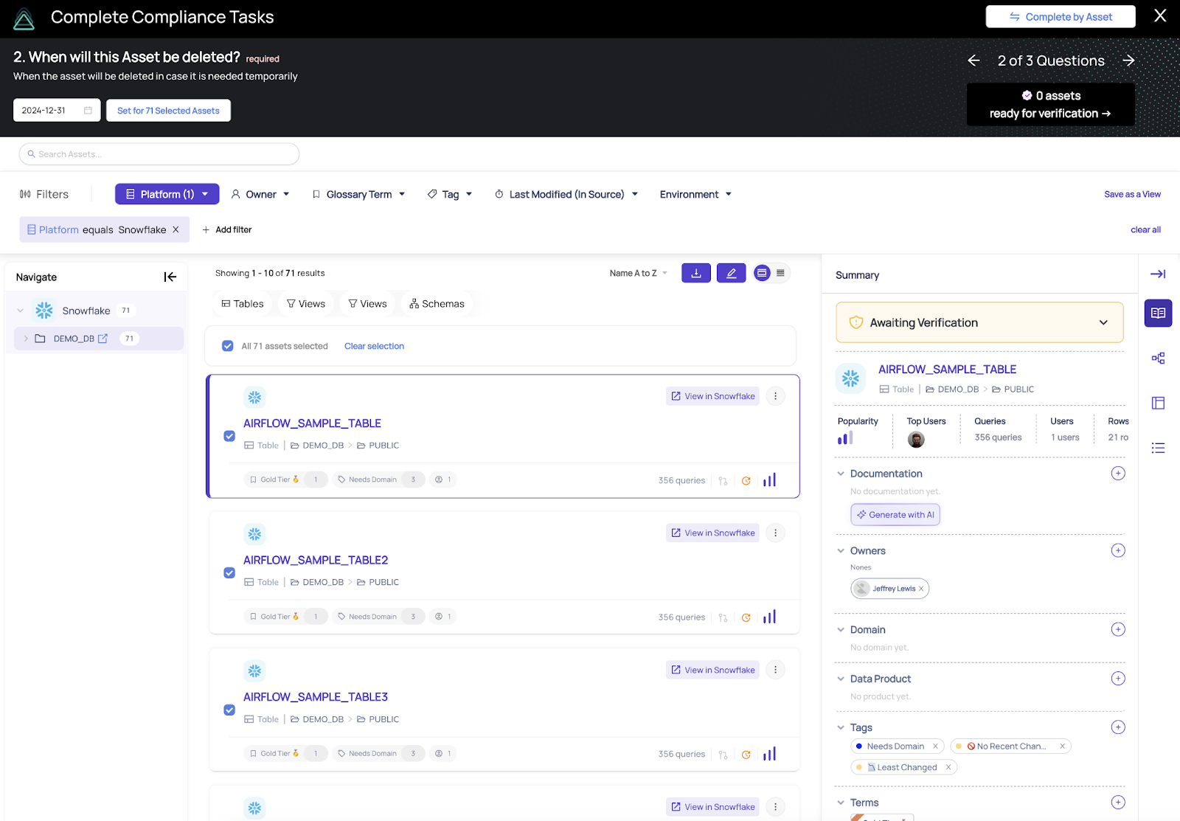Open more options for AIRFLOW_SAMPLE_TABLE card
The height and width of the screenshot is (821, 1180).
tap(775, 396)
